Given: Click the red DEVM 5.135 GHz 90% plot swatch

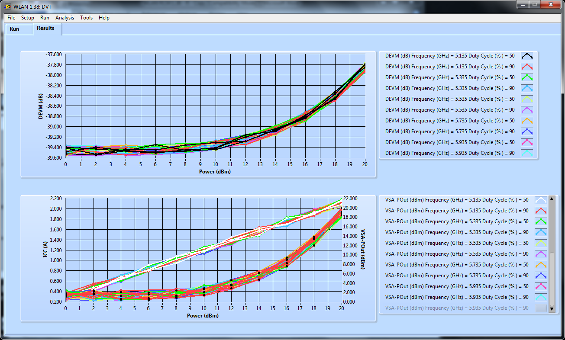Looking at the screenshot, I should [x=526, y=67].
